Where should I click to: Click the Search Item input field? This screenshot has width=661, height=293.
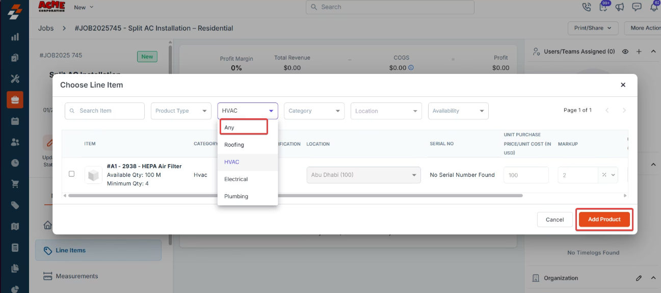pyautogui.click(x=109, y=111)
